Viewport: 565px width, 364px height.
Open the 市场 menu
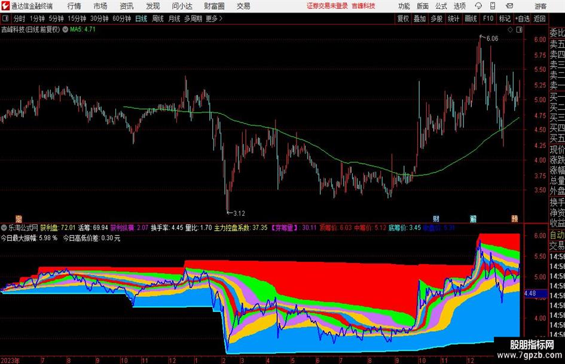(x=100, y=6)
